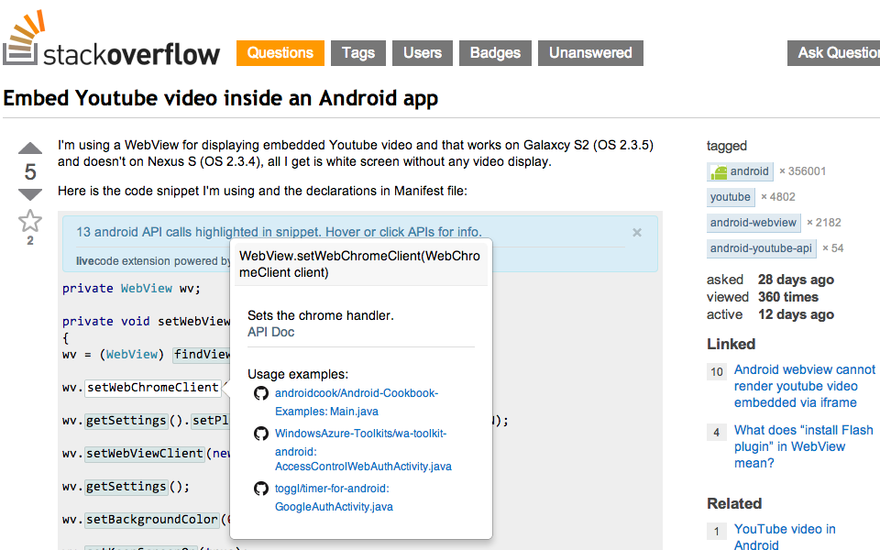Screen dimensions: 880x550
Task: Click the "tagged" sidebar label
Action: tap(727, 146)
